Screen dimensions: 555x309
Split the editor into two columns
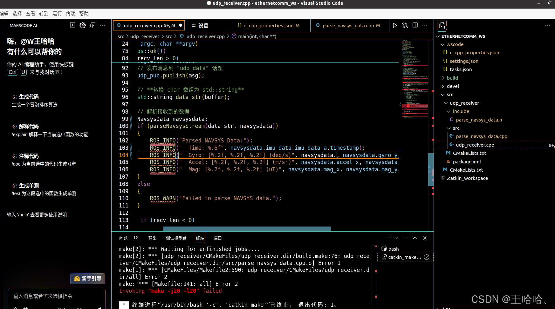click(x=415, y=25)
